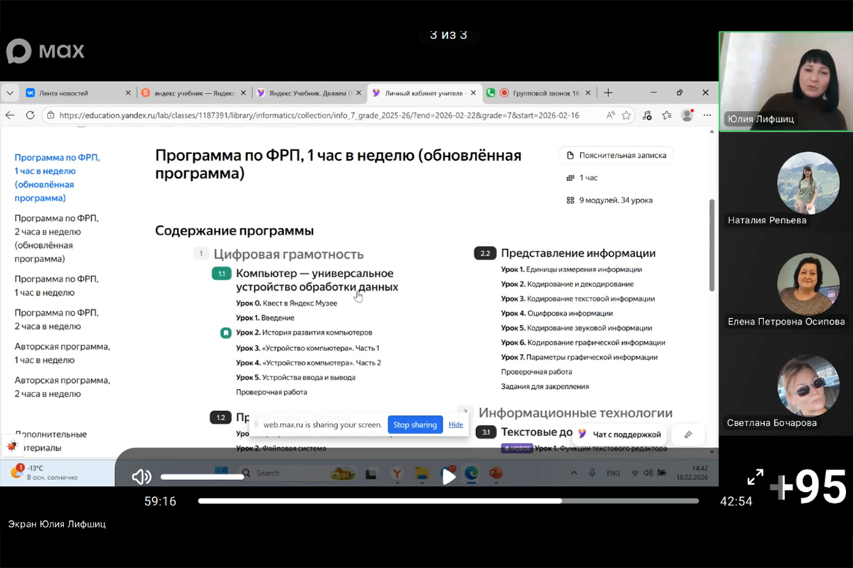Open module 1.1 Компьютер — универсальное устройство

click(x=317, y=280)
